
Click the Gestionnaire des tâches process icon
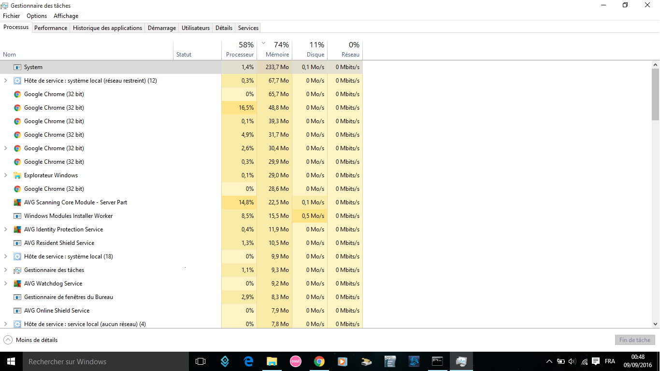click(x=17, y=270)
